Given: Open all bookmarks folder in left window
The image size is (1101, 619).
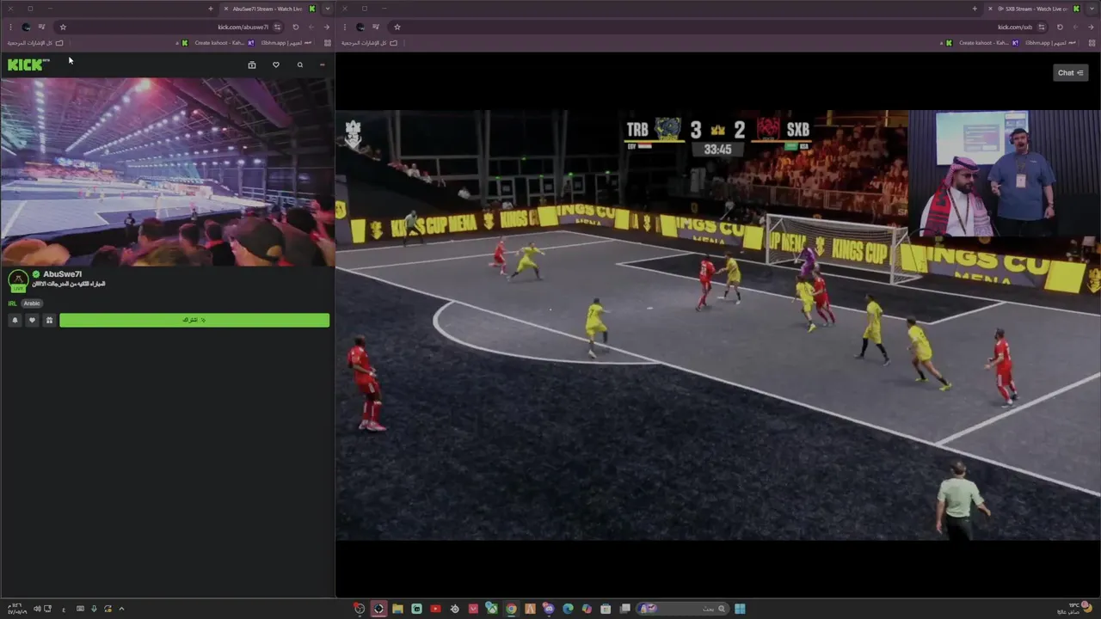Looking at the screenshot, I should click(x=35, y=42).
